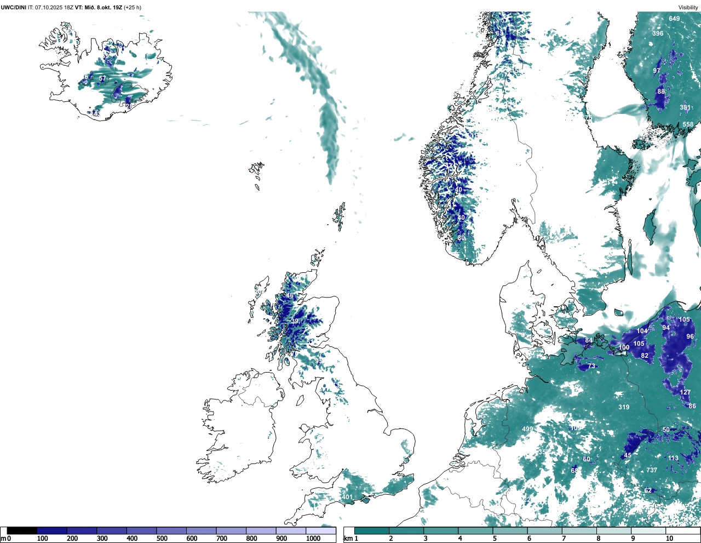
Task: Click the '45' value on the dark blue patch
Action: [628, 456]
